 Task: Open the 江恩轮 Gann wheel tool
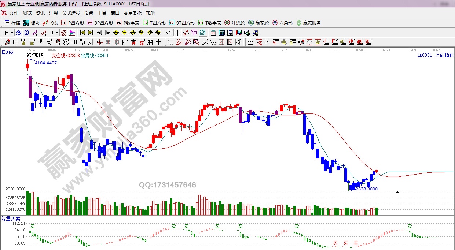pos(235,23)
